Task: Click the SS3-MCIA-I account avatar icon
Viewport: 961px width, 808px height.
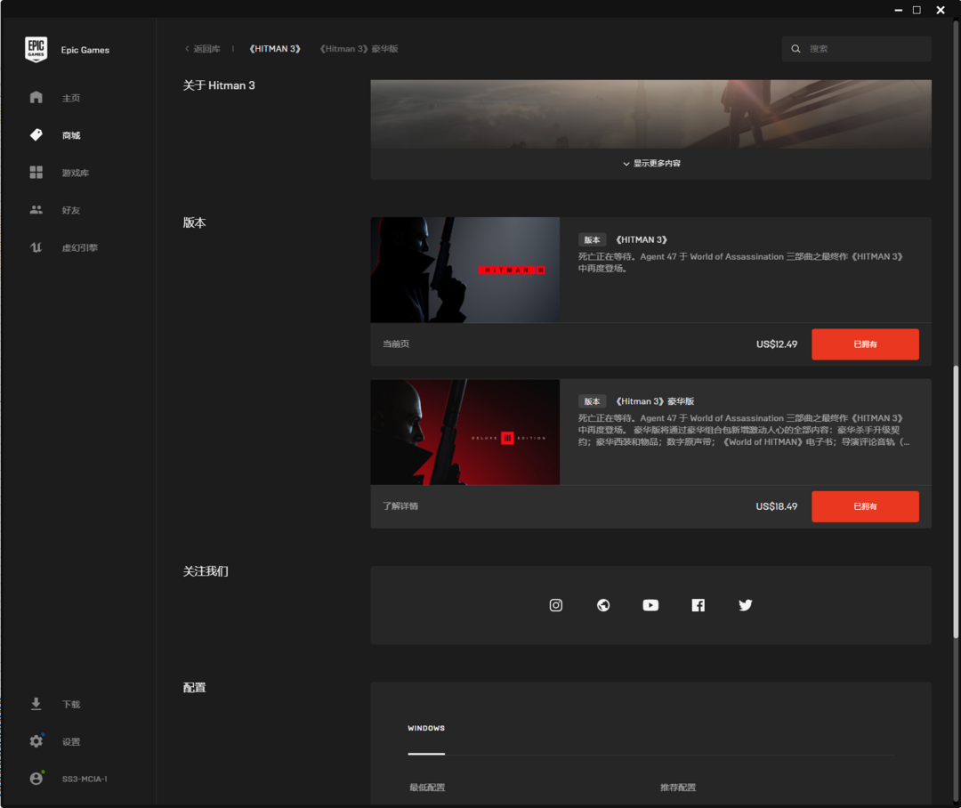Action: pyautogui.click(x=36, y=778)
